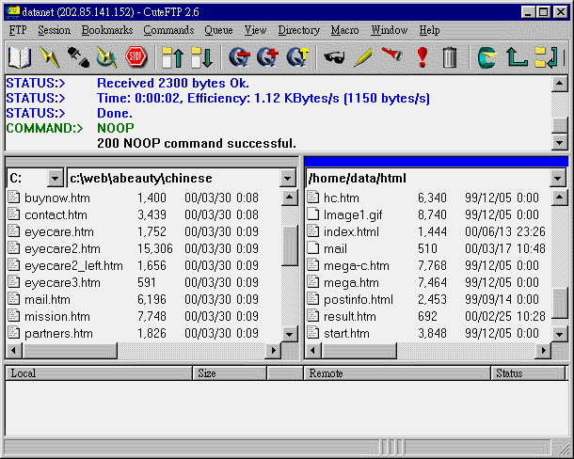Click the Download green down-arrow icon

201,57
